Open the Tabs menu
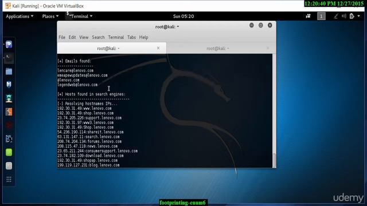This screenshot has height=206, width=367. coord(131,37)
